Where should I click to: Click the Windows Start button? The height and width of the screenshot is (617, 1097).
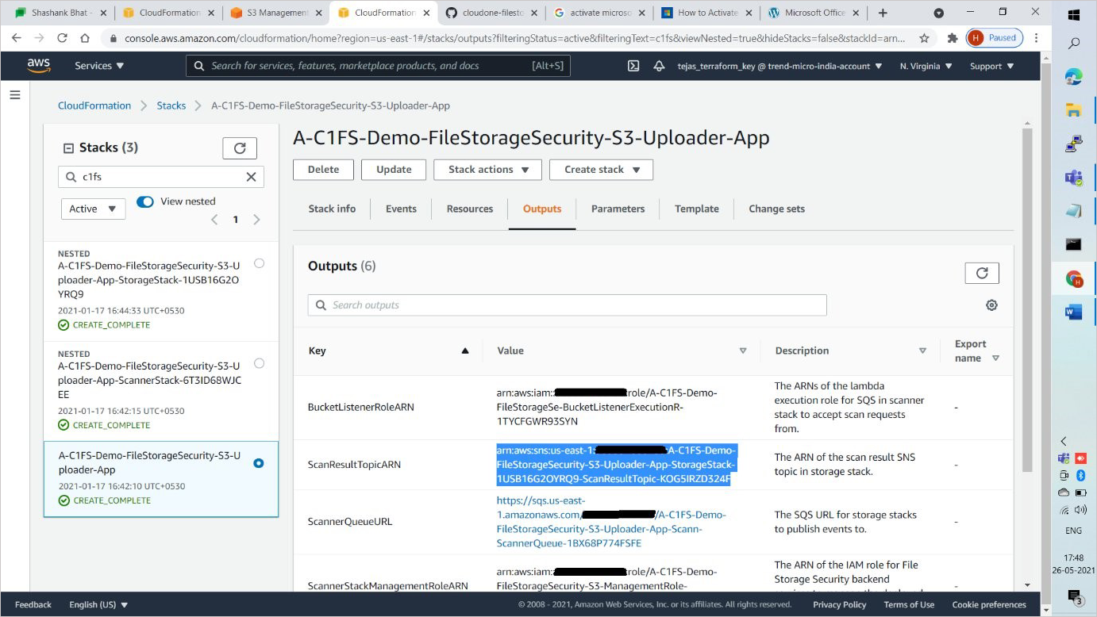pyautogui.click(x=1074, y=14)
